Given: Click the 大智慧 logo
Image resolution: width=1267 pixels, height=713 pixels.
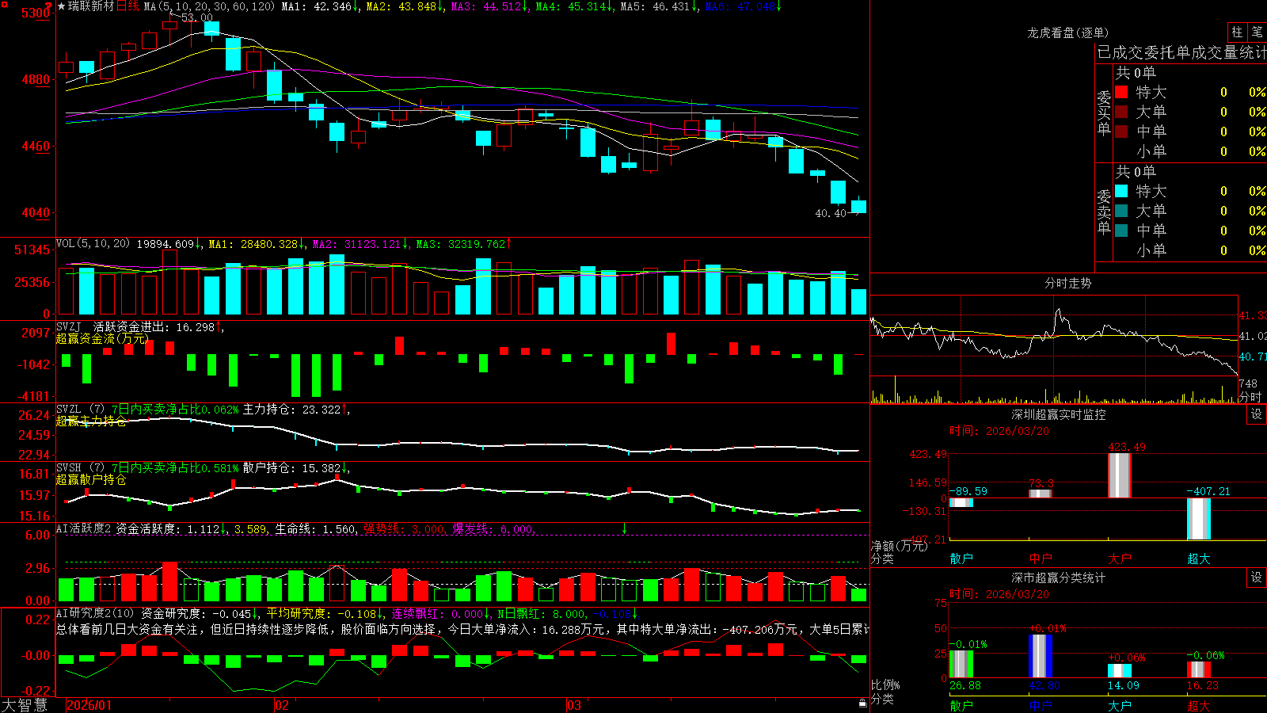Looking at the screenshot, I should coord(25,704).
